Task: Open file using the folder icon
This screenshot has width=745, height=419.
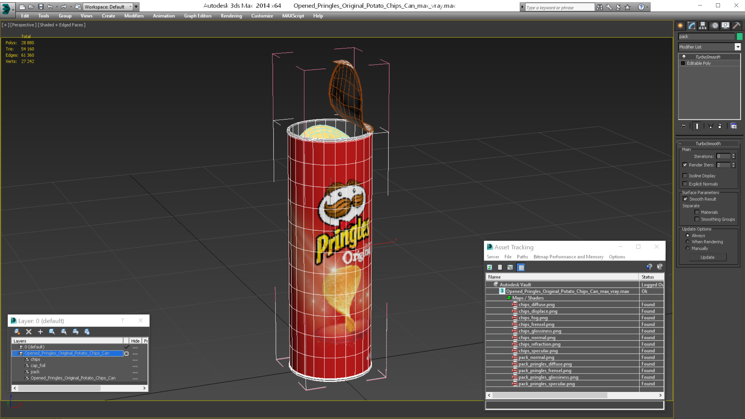Action: 32,6
